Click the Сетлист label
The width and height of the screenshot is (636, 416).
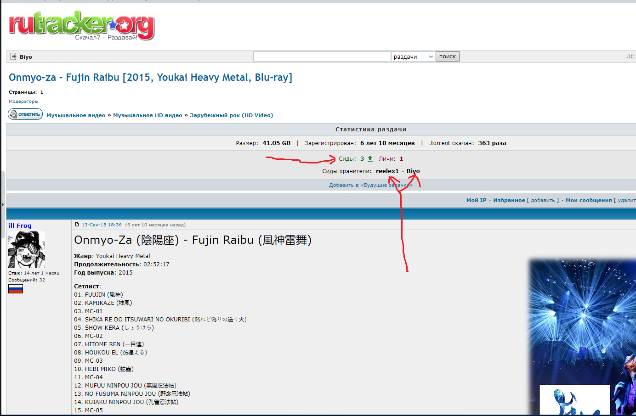click(x=87, y=287)
